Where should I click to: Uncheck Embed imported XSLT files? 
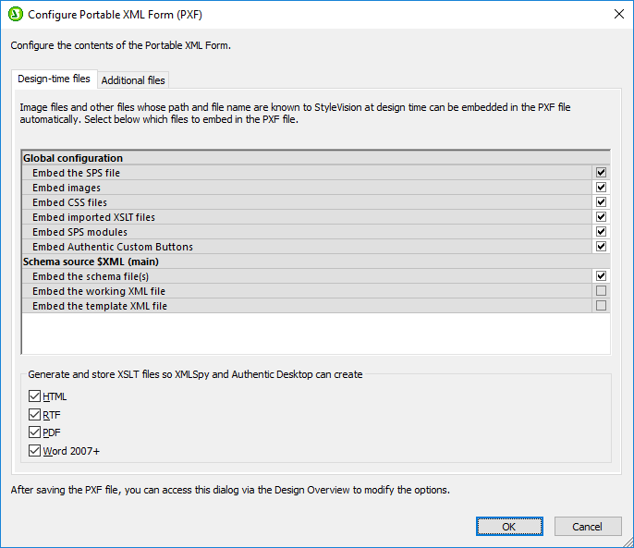(x=601, y=217)
